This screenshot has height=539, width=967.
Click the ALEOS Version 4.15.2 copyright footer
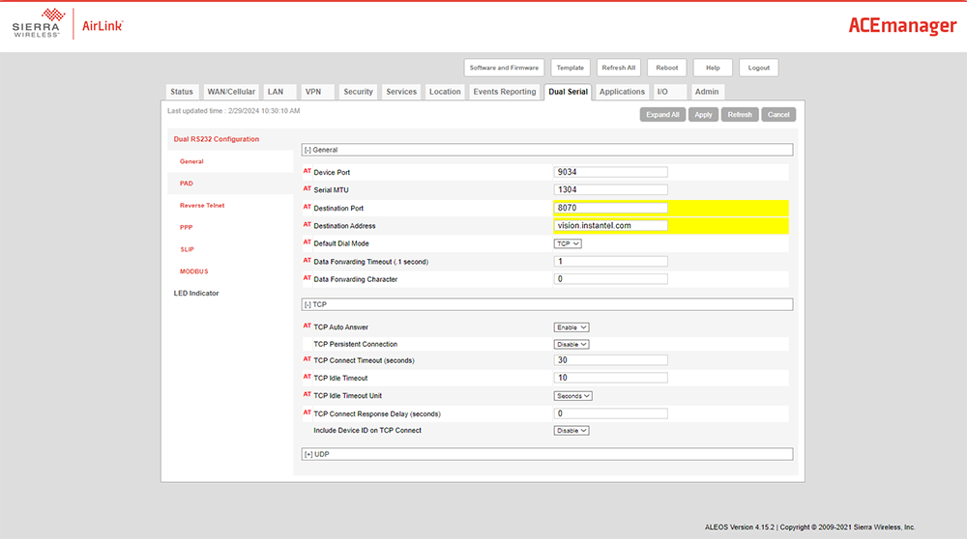click(809, 527)
